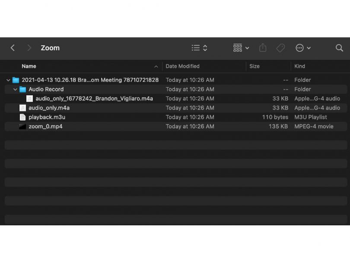Sort files by Size column
This screenshot has height=263, width=350.
[255, 66]
